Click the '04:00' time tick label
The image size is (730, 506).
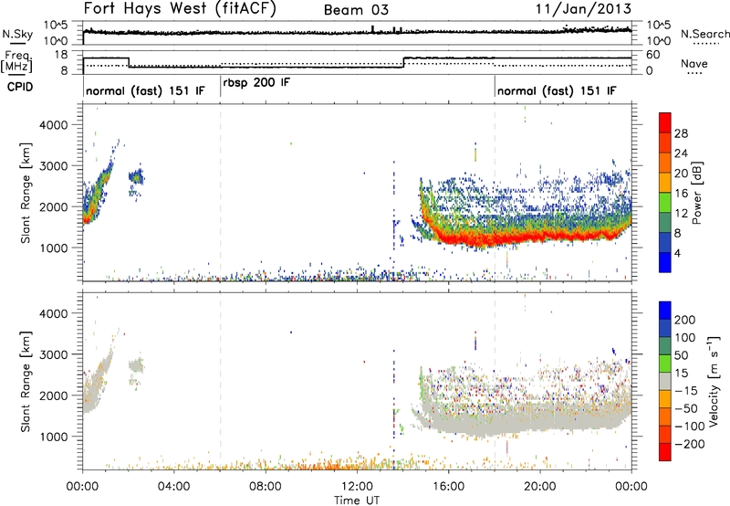pos(173,487)
